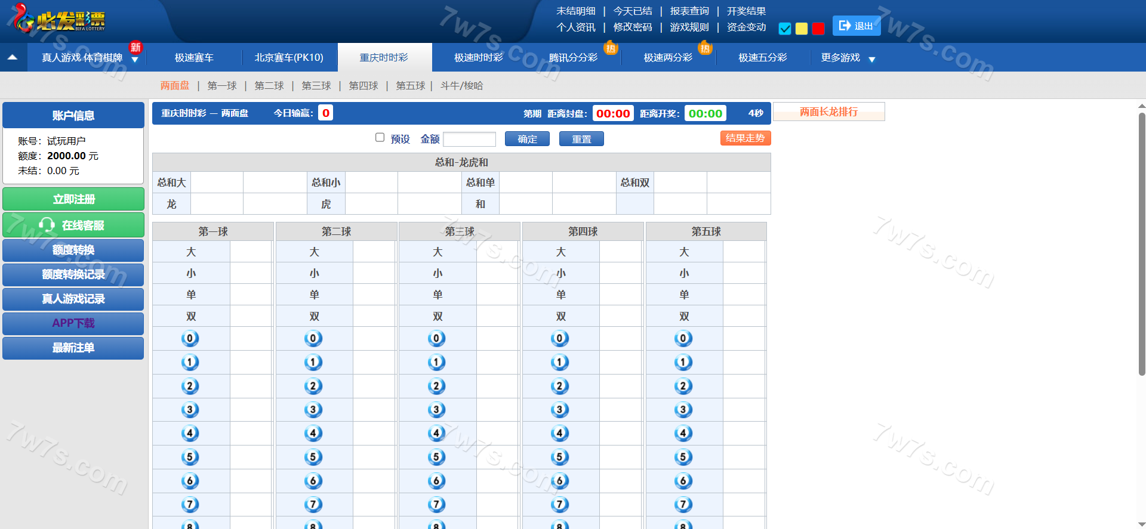Select ball number 7 under 第二球

pos(313,505)
